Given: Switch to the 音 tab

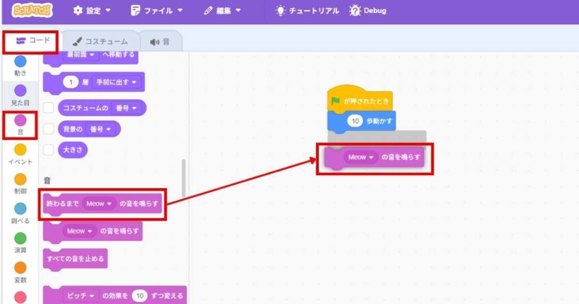Looking at the screenshot, I should (x=160, y=42).
